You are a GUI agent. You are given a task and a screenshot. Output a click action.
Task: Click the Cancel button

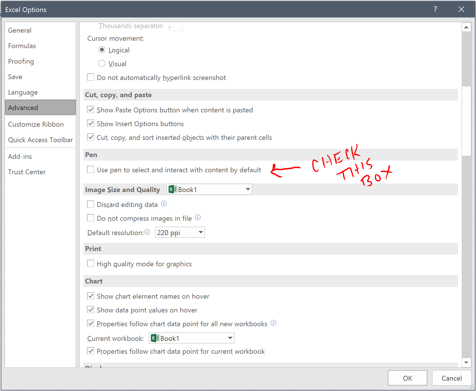click(x=451, y=378)
